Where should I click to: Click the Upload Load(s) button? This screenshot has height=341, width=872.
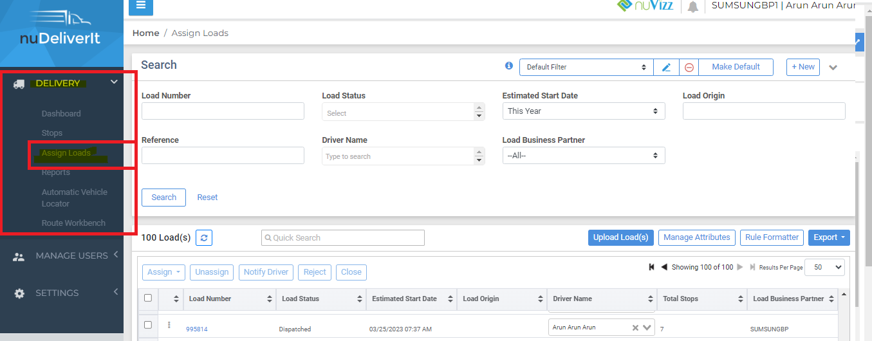620,237
